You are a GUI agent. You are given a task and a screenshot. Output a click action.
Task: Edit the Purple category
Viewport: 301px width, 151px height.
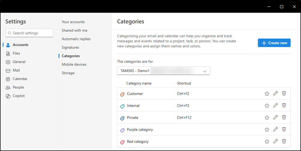tap(275, 129)
